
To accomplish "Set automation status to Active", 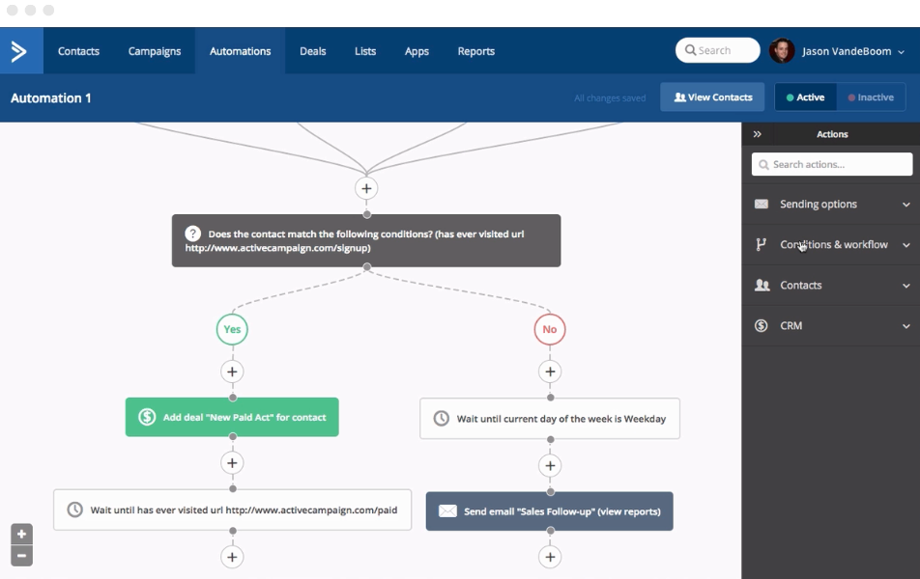I will (x=806, y=97).
